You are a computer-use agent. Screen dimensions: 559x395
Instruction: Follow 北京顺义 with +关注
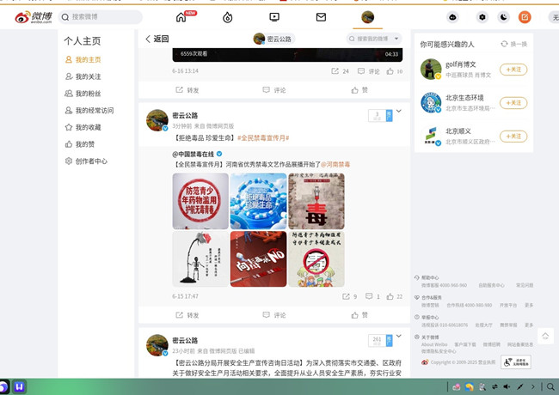point(513,137)
